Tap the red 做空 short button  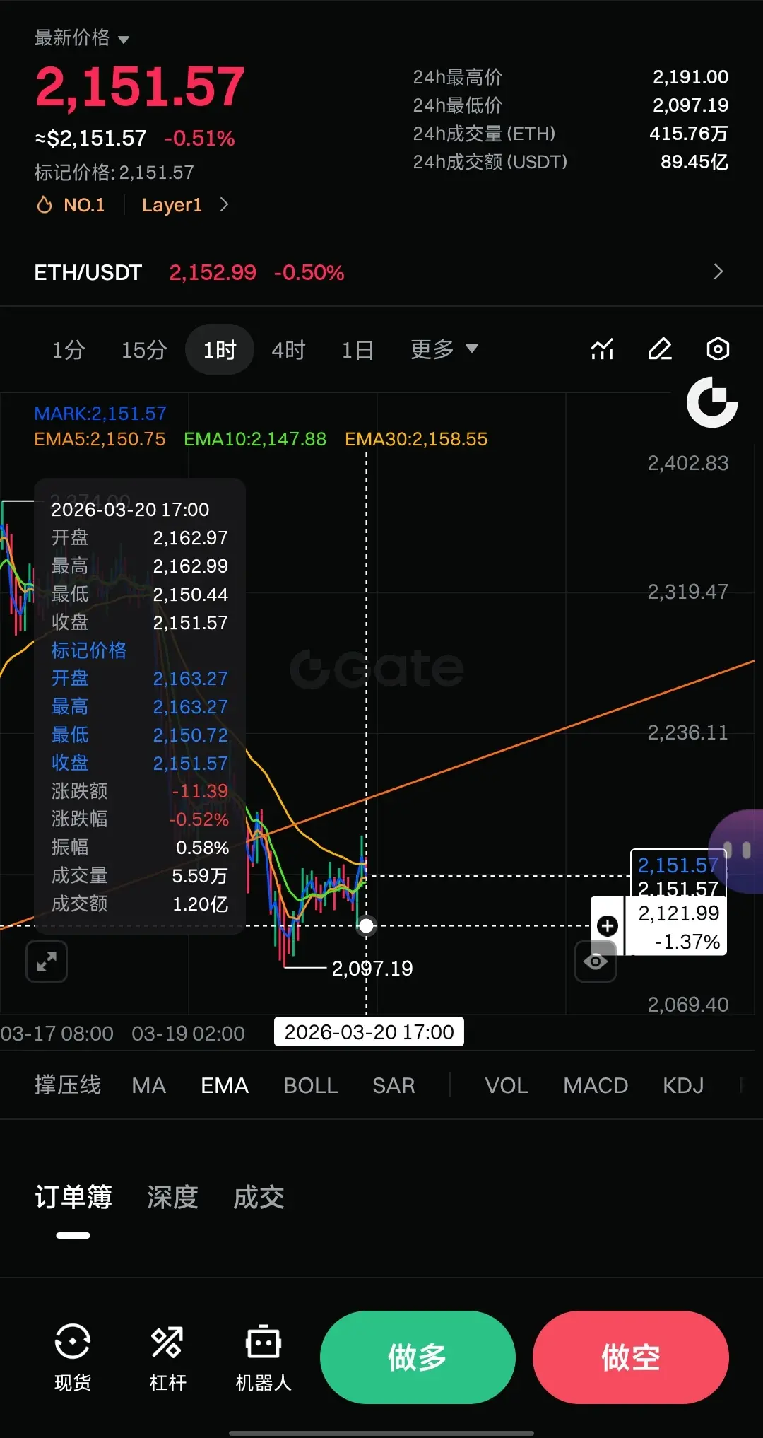coord(631,1357)
